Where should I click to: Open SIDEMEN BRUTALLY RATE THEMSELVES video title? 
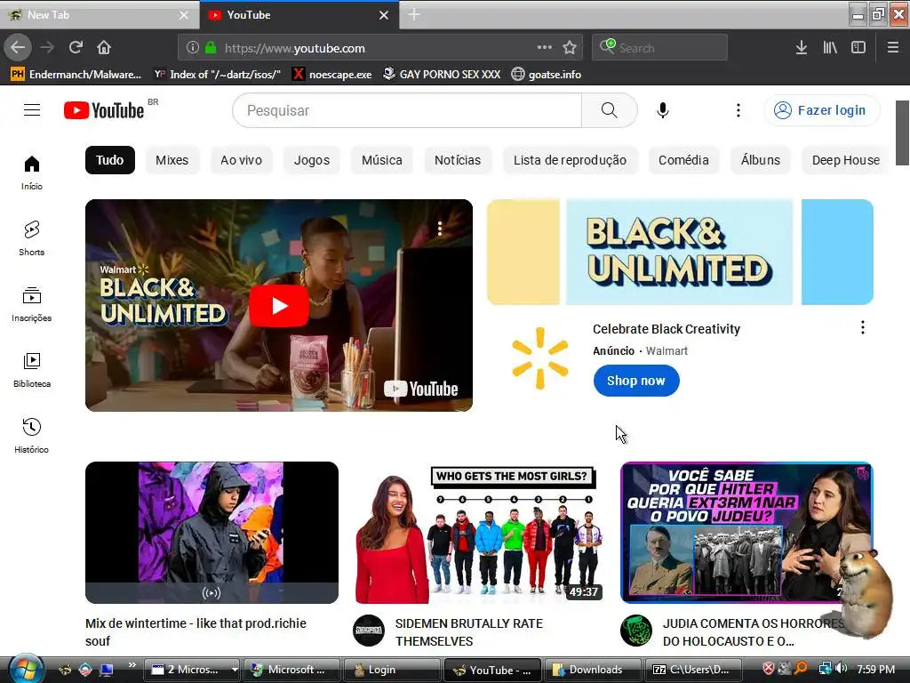point(469,632)
